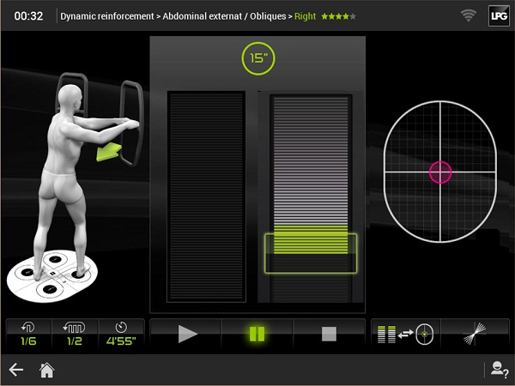
Task: Select the 1/2 series counter
Action: click(74, 334)
